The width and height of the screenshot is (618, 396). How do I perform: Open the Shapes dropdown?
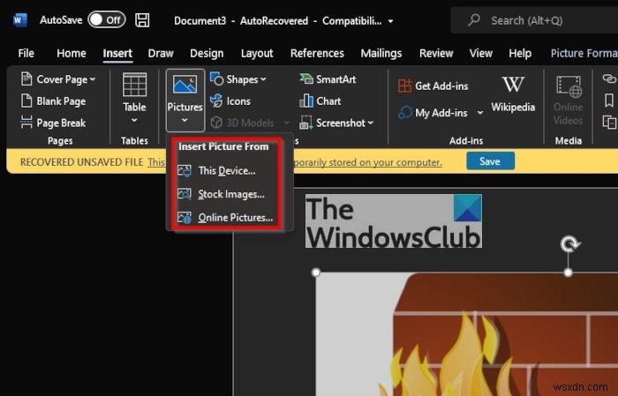pyautogui.click(x=238, y=79)
